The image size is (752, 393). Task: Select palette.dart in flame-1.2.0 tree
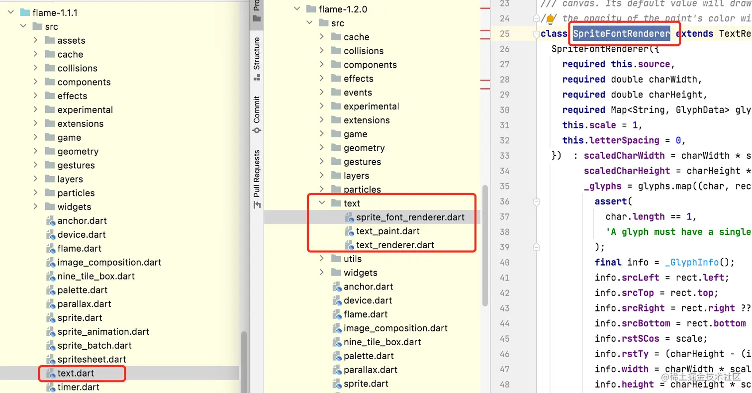coord(369,356)
